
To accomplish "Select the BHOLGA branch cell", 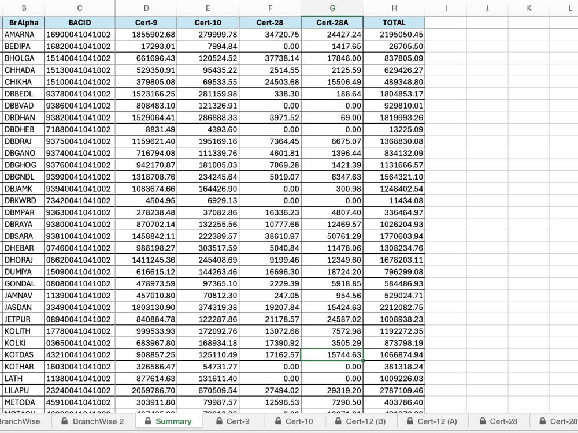I will (x=24, y=58).
